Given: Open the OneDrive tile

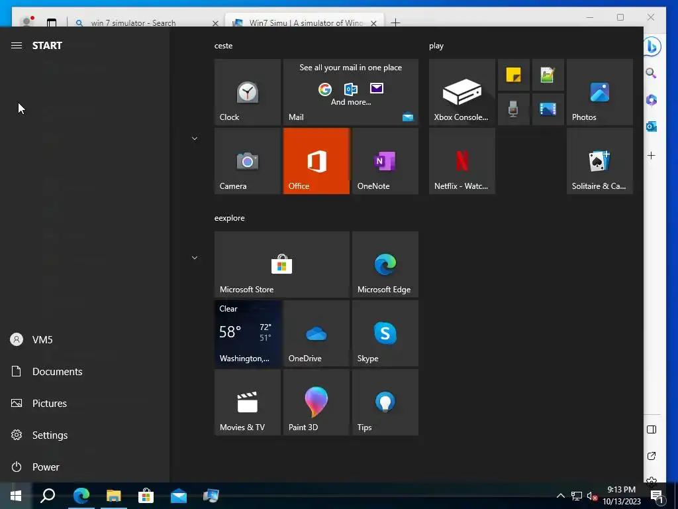Looking at the screenshot, I should click(x=316, y=333).
